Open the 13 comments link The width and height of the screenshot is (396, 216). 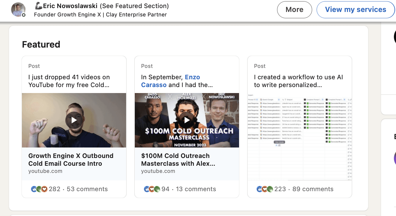[196, 189]
